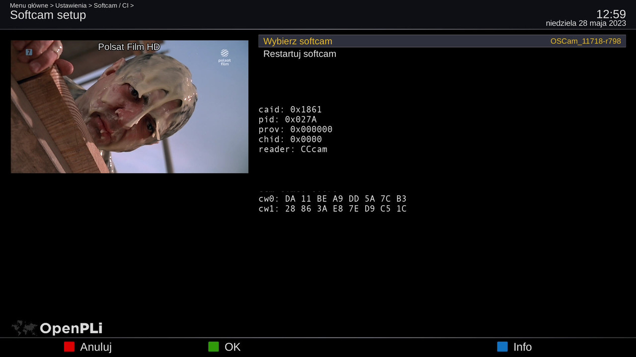Click the prov: 0x000000 line
This screenshot has height=357, width=636.
pos(296,129)
